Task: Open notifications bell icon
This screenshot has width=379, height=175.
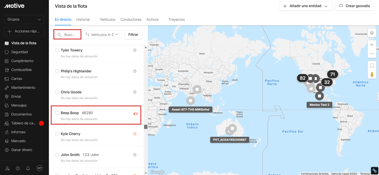Action: click(28, 168)
